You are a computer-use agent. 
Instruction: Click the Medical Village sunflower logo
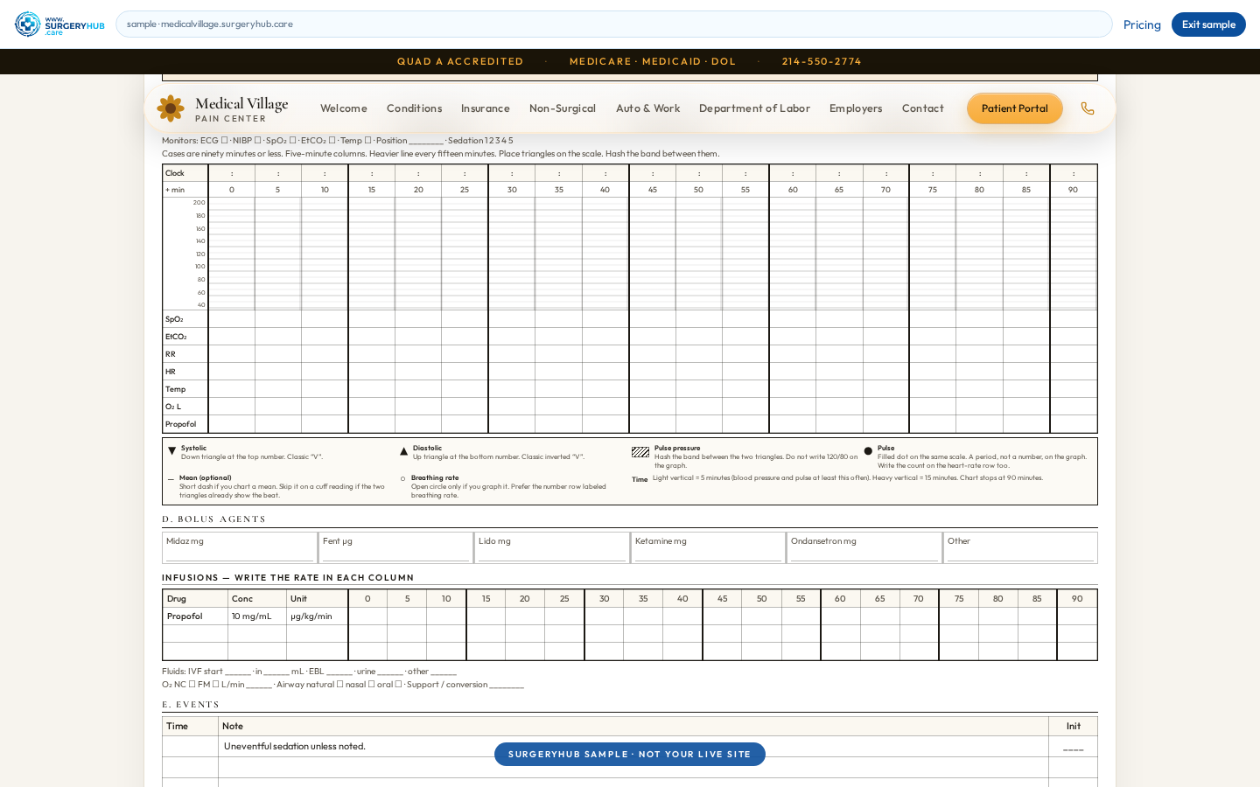pos(171,108)
